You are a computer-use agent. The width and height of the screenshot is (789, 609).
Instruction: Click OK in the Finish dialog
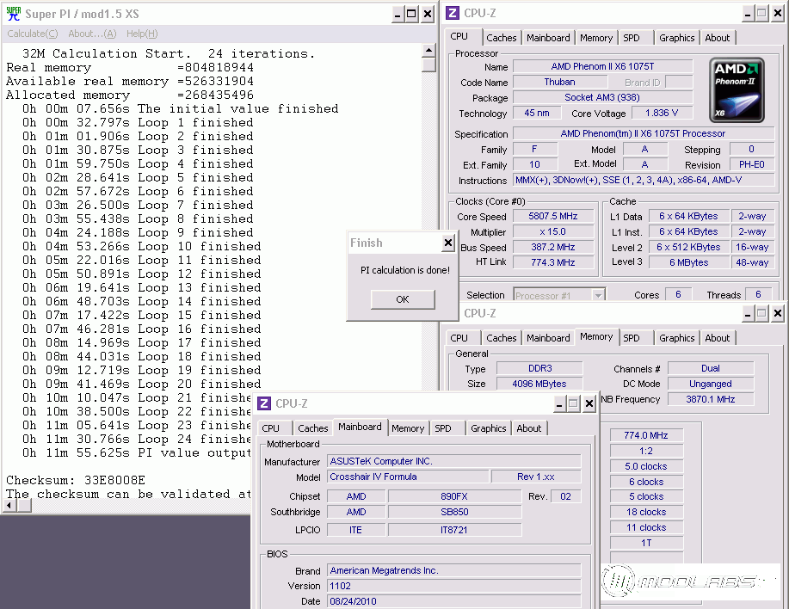point(403,299)
